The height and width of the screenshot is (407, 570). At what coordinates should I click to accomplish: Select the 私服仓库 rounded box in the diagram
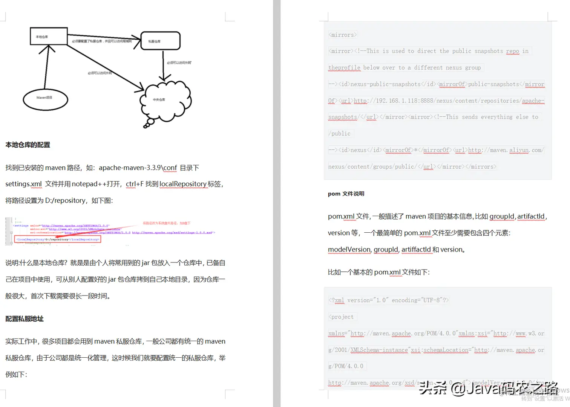point(160,40)
